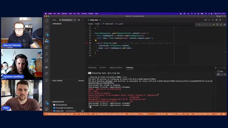Viewport: 228px width, 128px height.
Task: Click the Spaces: 2 indentation setting
Action: pos(171,114)
